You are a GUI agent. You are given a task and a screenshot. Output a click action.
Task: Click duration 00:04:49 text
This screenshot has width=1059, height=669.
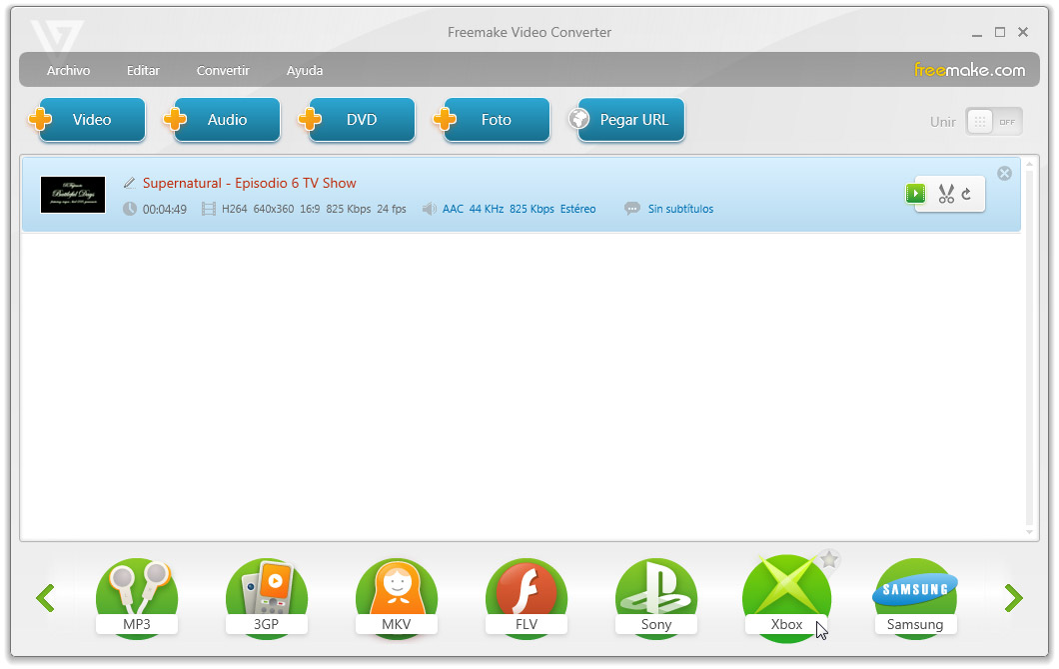point(165,210)
